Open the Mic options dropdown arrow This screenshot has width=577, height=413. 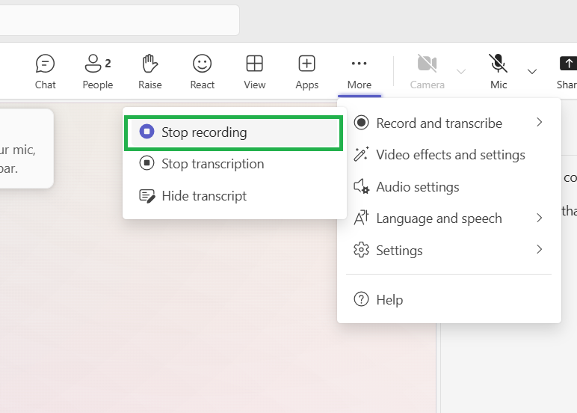[532, 72]
